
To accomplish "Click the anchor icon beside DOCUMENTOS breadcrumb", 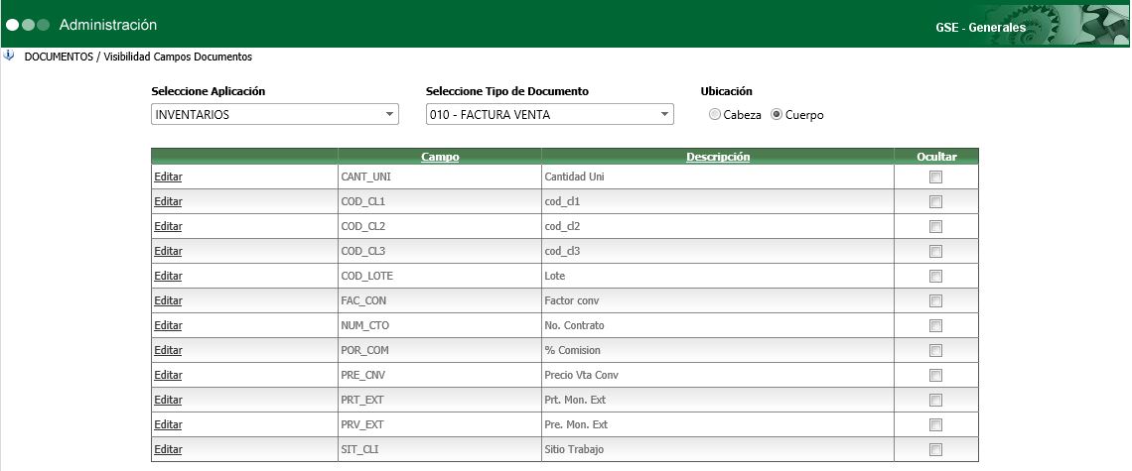I will (x=9, y=56).
